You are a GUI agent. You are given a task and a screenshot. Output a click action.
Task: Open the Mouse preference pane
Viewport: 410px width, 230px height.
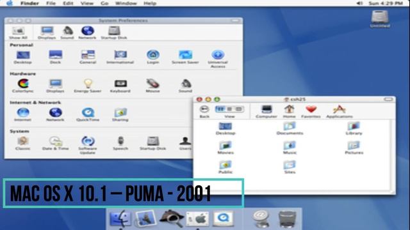pyautogui.click(x=153, y=86)
